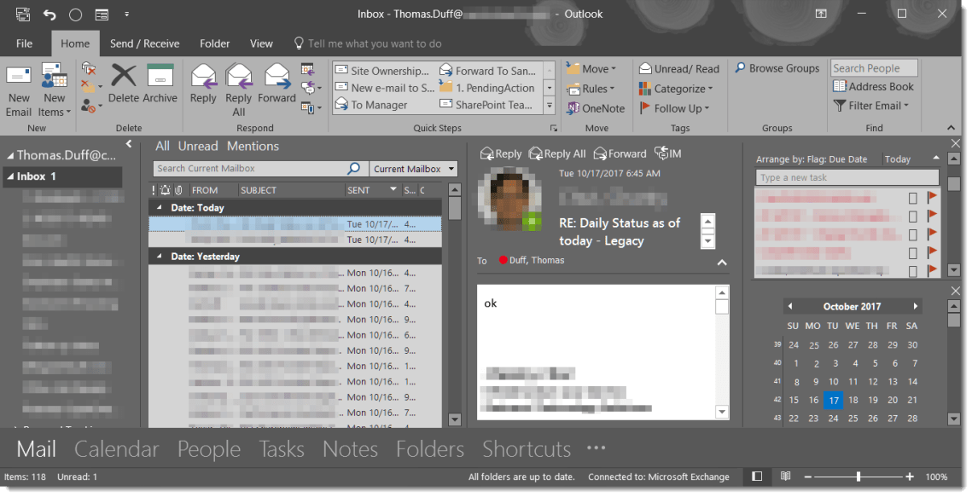The image size is (972, 497).
Task: Send the message to OneNote
Action: tap(596, 108)
